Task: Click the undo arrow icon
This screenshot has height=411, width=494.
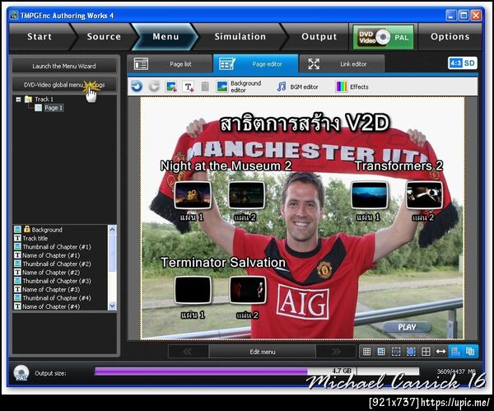Action: 137,86
